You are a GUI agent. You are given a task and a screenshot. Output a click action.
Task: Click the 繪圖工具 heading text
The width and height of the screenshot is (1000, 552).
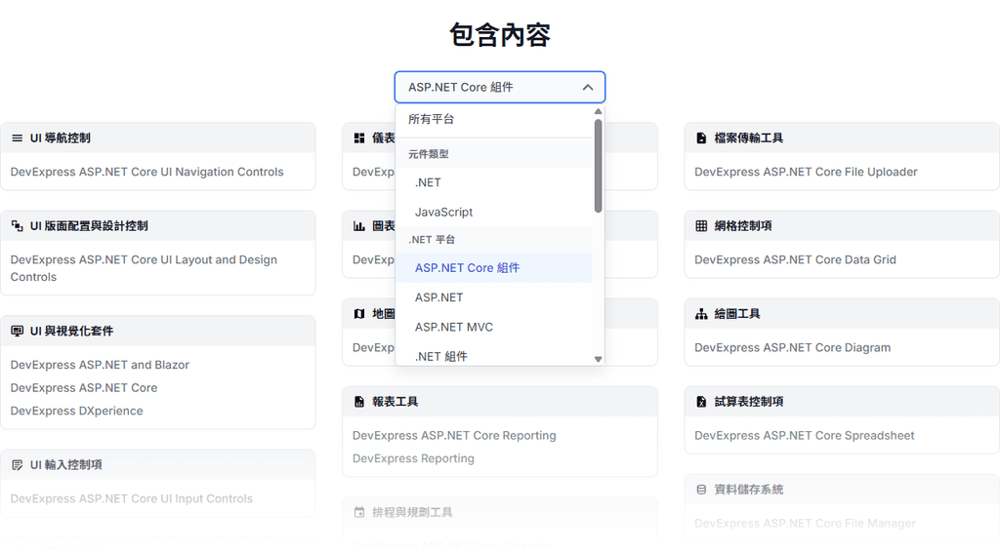click(736, 314)
